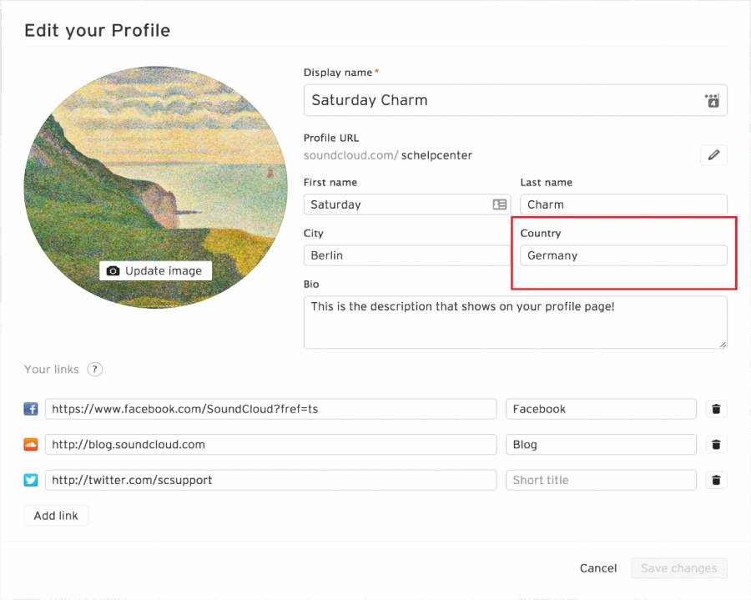The width and height of the screenshot is (751, 600).
Task: Click the Facebook logo icon
Action: click(x=31, y=409)
